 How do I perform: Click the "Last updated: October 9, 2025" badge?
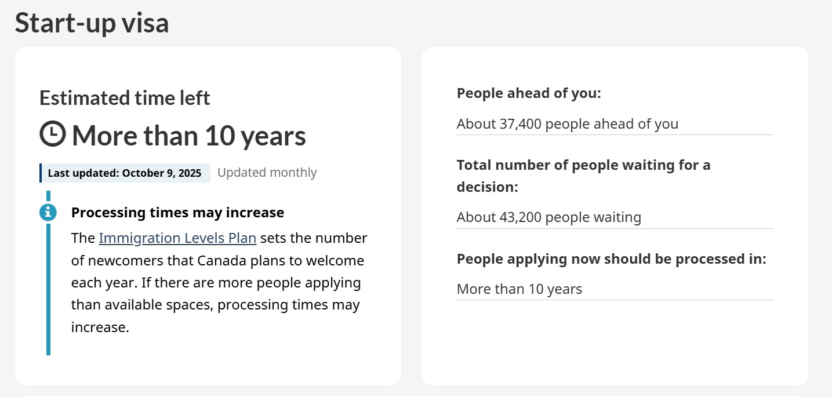point(125,173)
